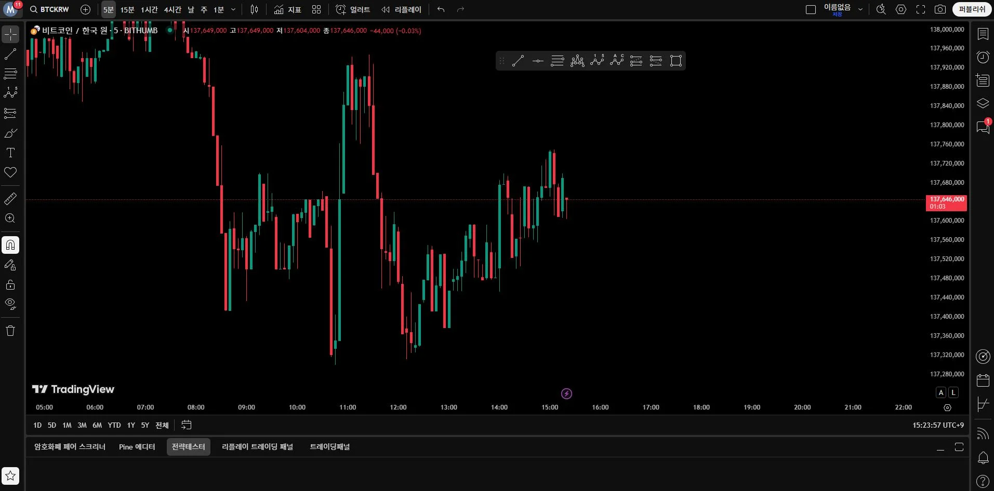This screenshot has height=491, width=994.
Task: Select the trend line tool in left sidebar
Action: coord(10,54)
